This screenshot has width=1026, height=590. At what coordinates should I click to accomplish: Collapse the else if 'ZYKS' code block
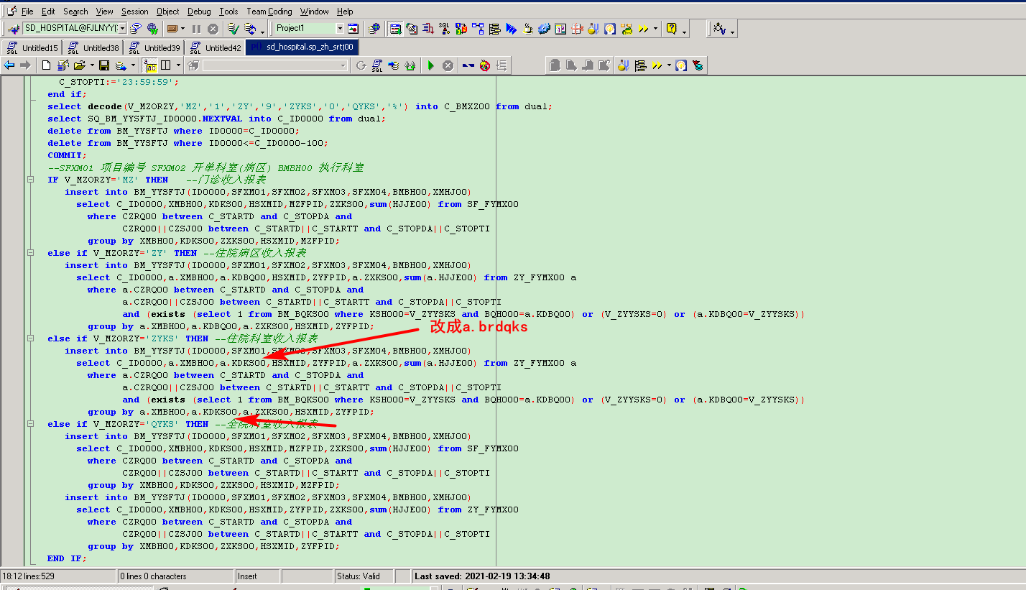click(x=30, y=338)
